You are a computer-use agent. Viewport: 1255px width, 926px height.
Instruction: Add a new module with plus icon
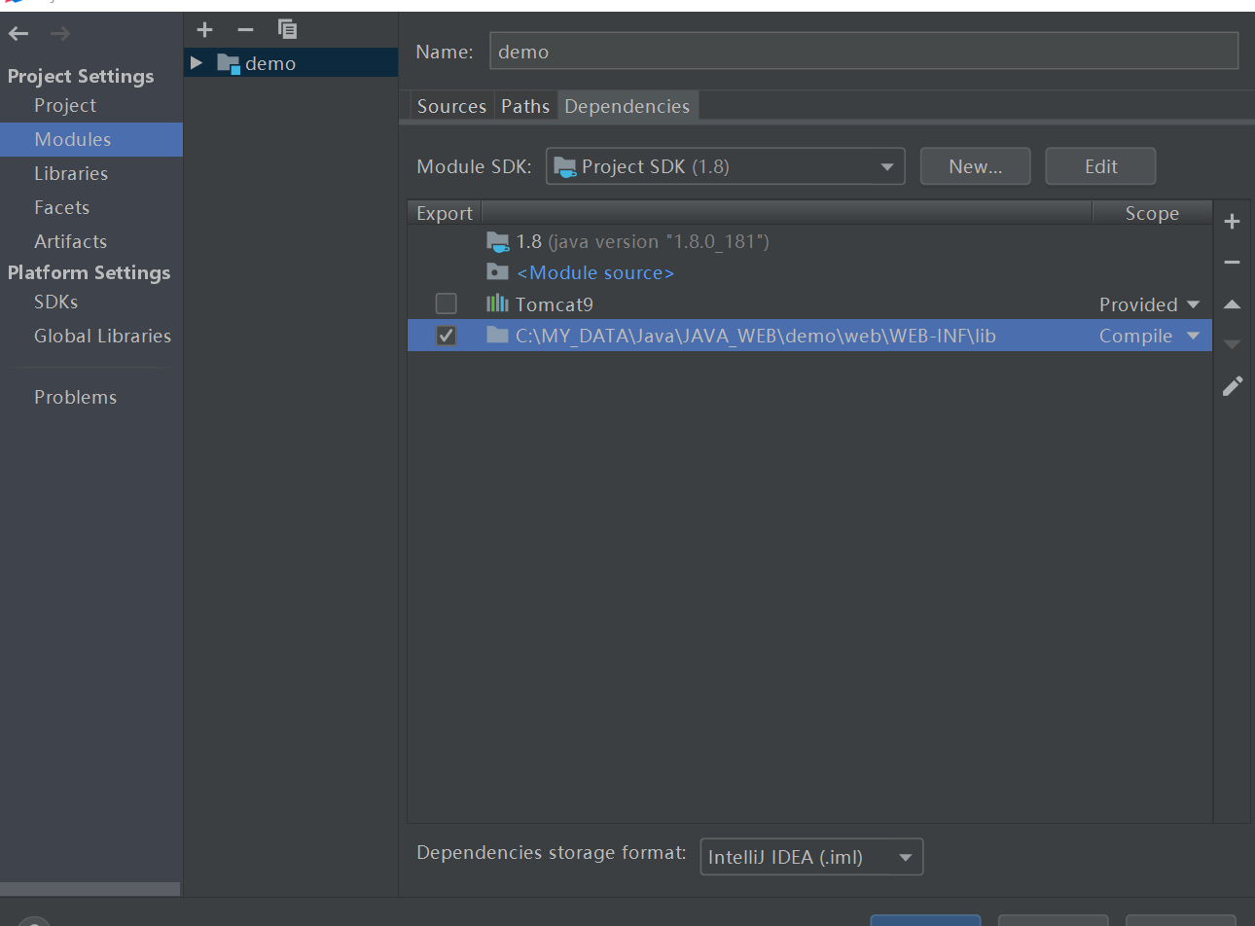click(204, 29)
